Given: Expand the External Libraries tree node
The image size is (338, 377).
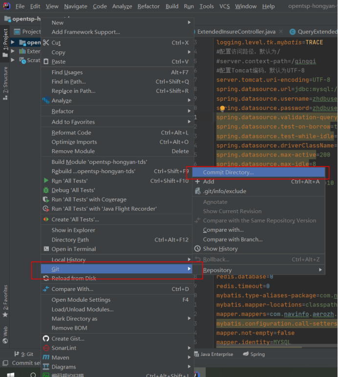Looking at the screenshot, I should coord(13,51).
